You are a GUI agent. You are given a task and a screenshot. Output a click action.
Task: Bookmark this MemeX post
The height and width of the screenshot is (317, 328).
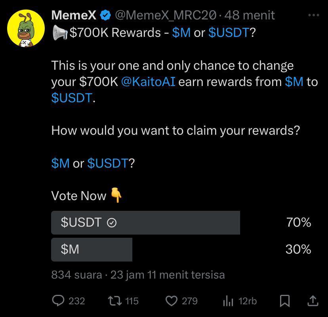284,301
